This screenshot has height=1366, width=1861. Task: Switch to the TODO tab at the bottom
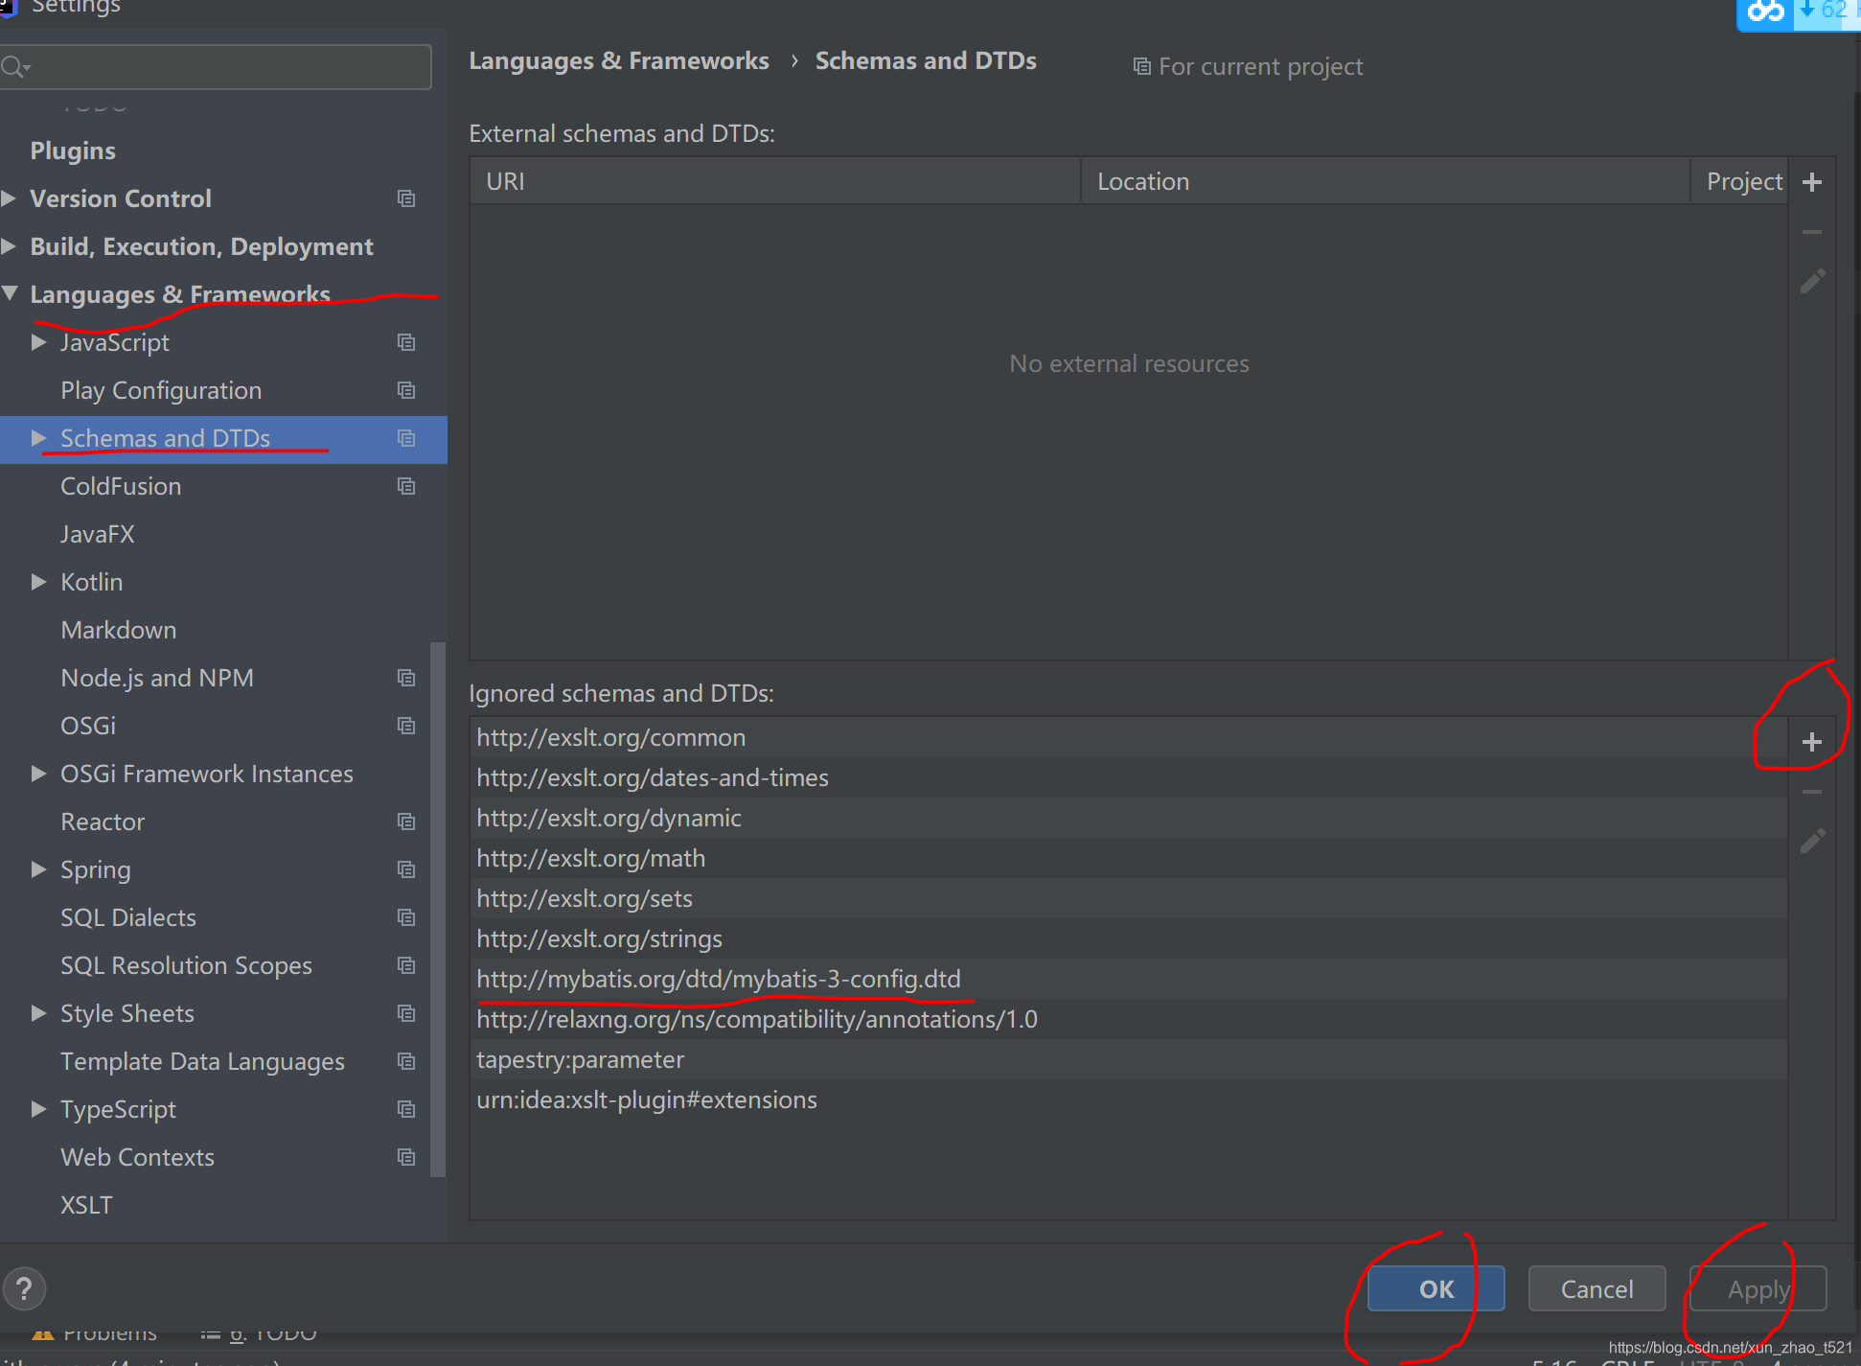275,1332
